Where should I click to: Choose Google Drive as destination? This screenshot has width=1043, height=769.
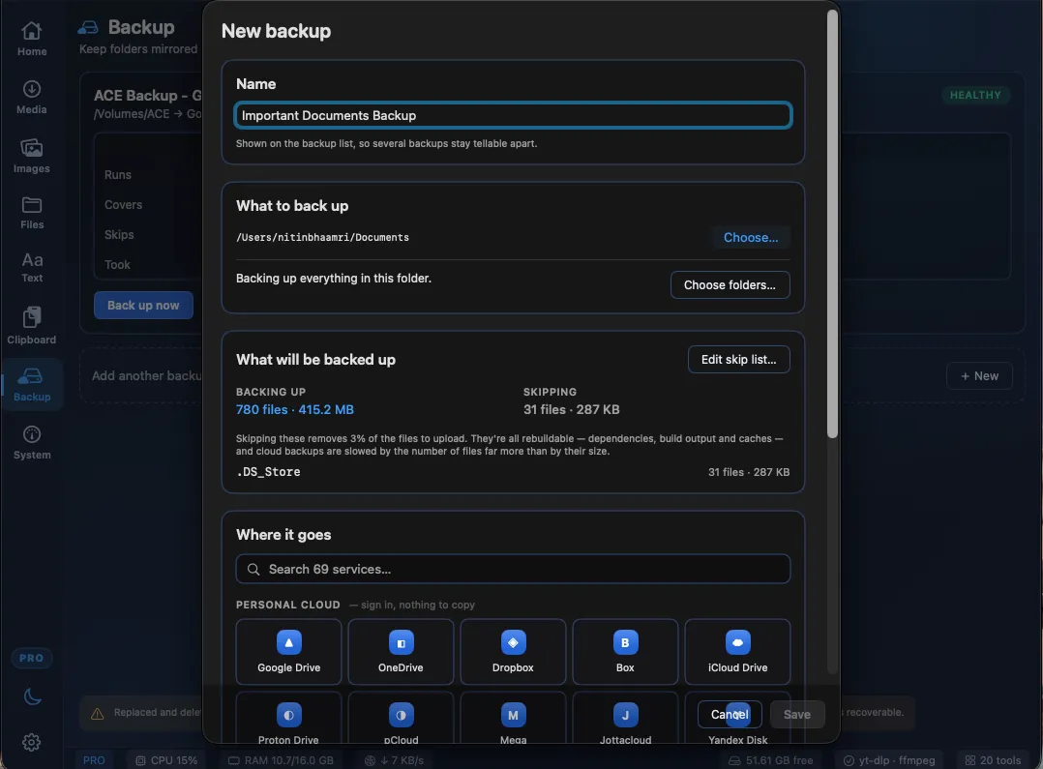pyautogui.click(x=288, y=652)
